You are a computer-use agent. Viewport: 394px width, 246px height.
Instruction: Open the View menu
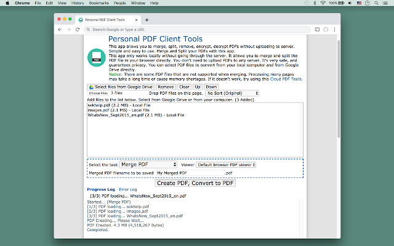pos(62,3)
